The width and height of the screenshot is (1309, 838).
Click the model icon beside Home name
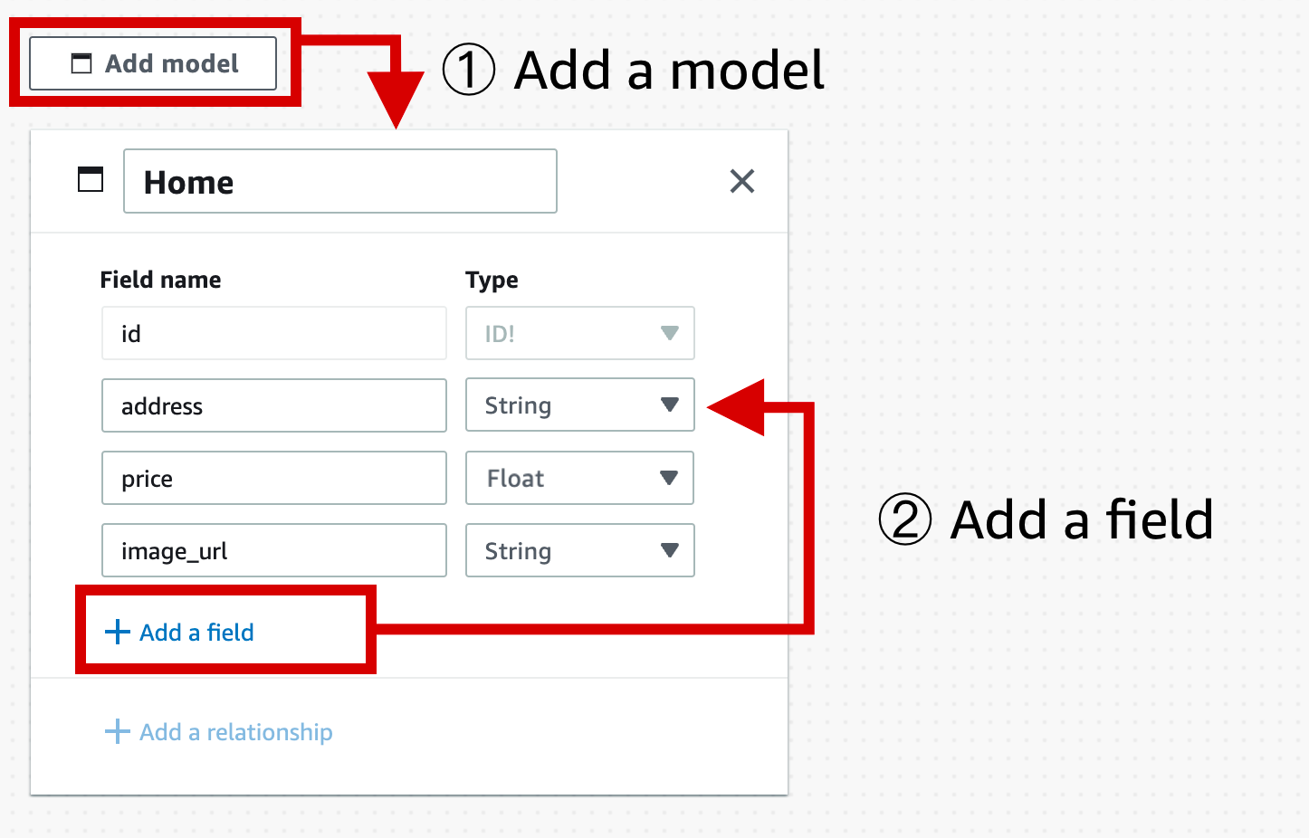click(x=91, y=180)
